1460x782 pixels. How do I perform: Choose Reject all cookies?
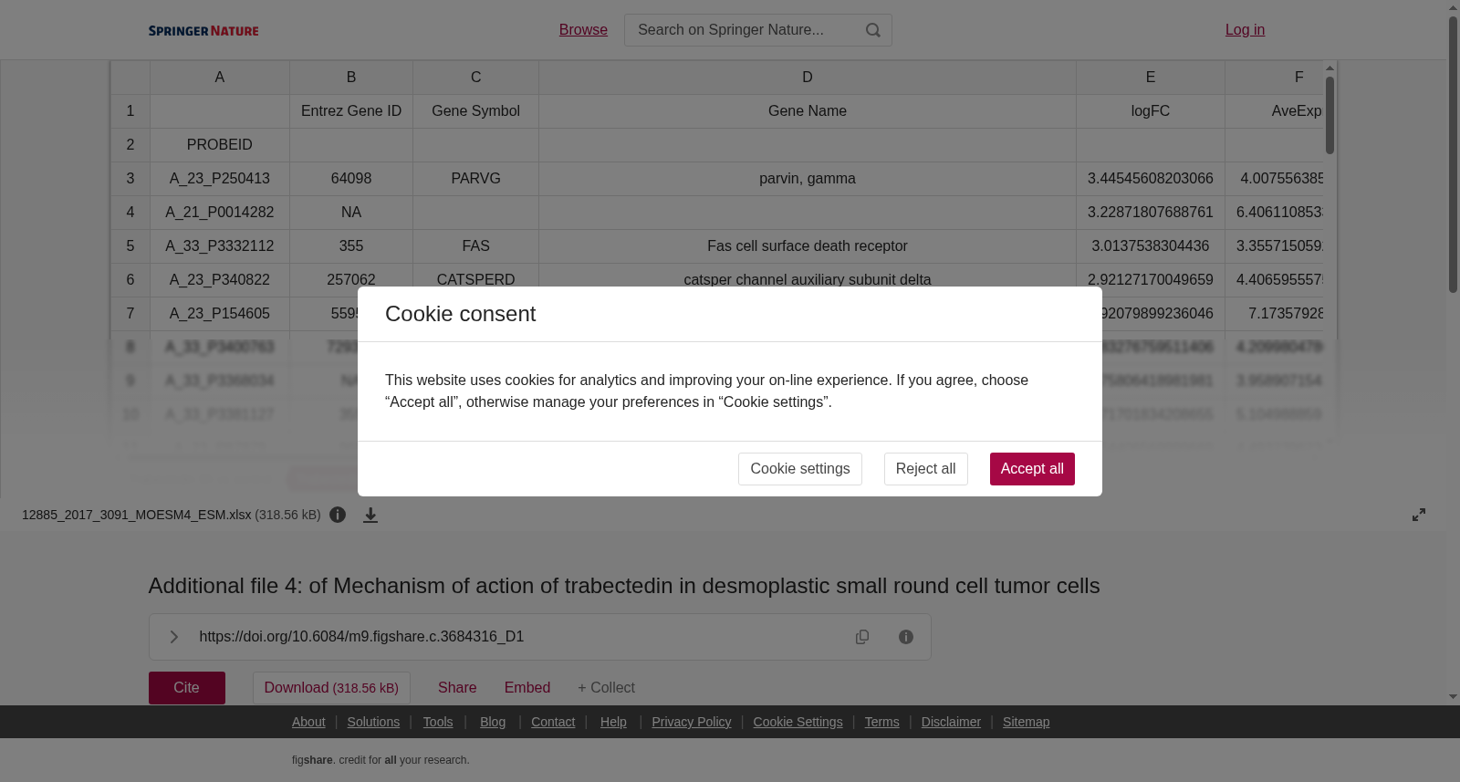pyautogui.click(x=925, y=469)
